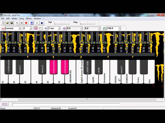Click the gray stop square beside Record
Image resolution: width=165 pixels, height=123 pixels.
click(x=22, y=23)
